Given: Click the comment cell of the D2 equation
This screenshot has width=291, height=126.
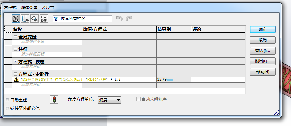Looking at the screenshot, I should point(218,80).
